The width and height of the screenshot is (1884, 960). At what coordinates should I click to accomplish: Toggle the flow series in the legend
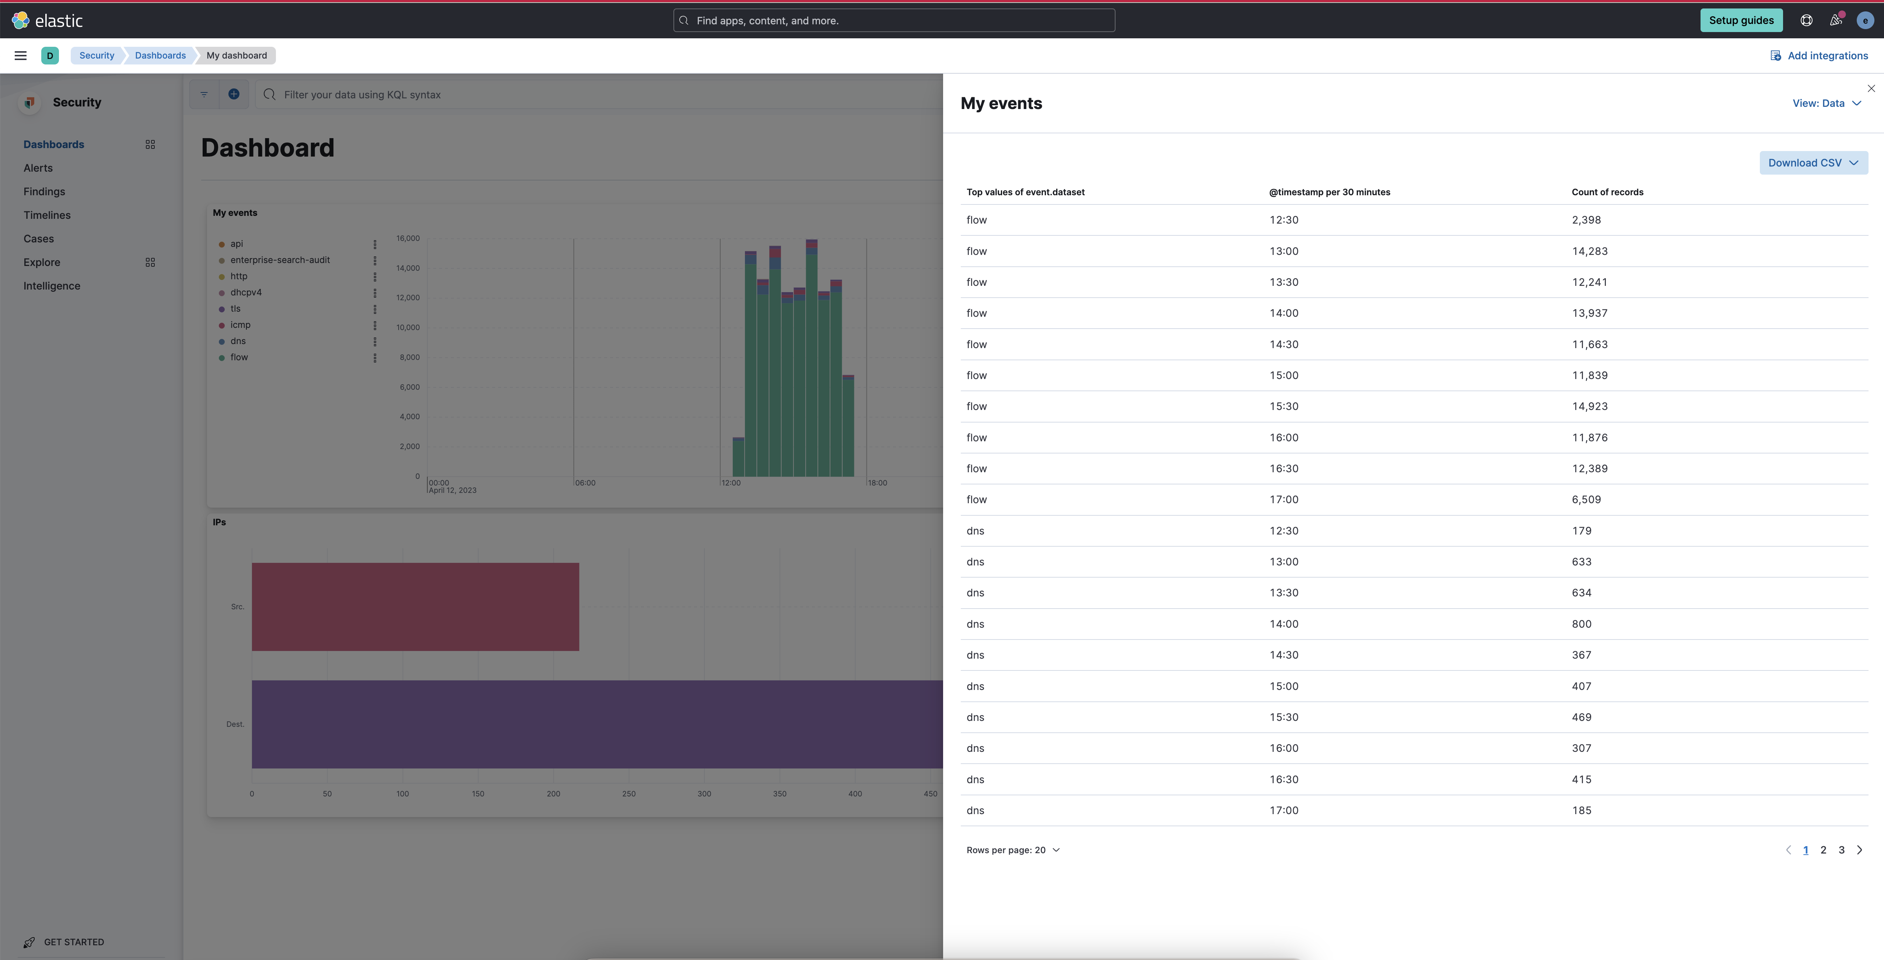pos(239,358)
